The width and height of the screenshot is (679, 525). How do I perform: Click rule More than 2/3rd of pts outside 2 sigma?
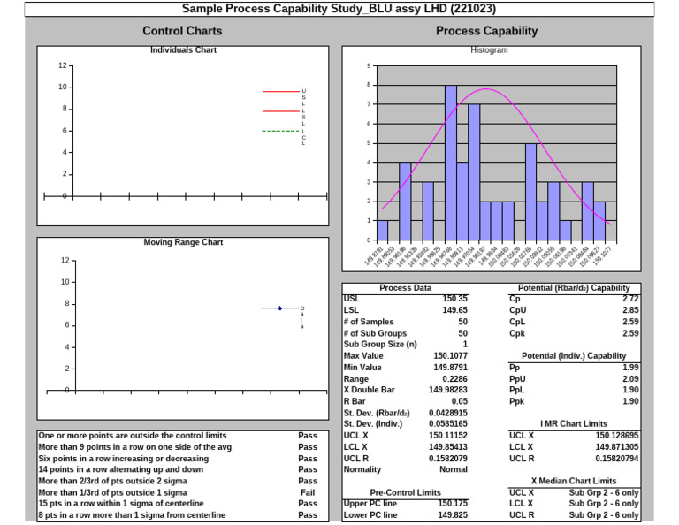coord(113,482)
